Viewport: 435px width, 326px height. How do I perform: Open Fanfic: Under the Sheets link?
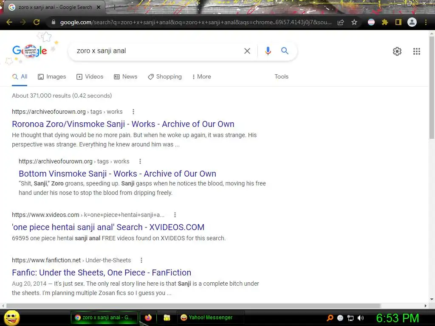(102, 273)
